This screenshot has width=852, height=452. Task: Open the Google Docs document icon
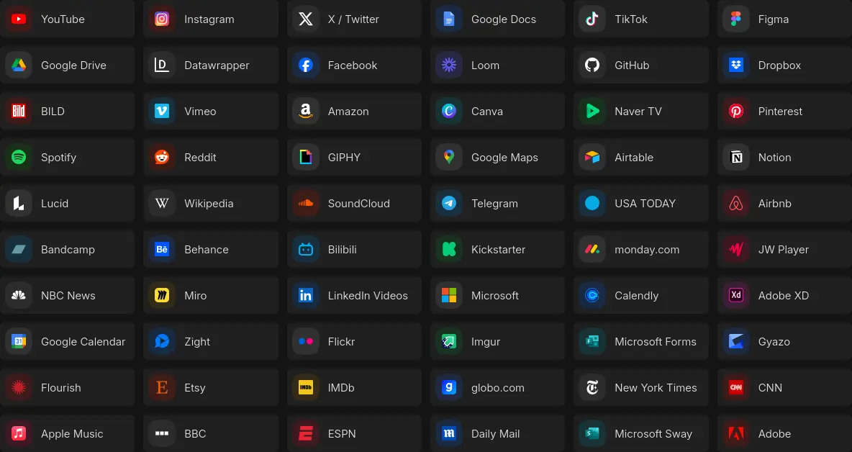coord(449,19)
